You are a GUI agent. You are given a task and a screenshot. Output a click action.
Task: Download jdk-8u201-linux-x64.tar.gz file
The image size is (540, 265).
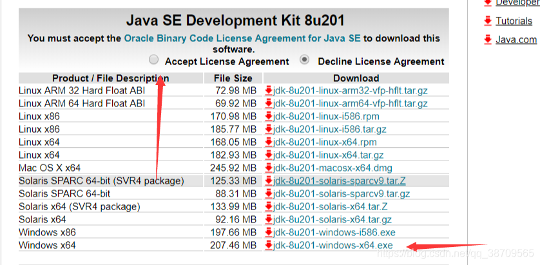[328, 155]
